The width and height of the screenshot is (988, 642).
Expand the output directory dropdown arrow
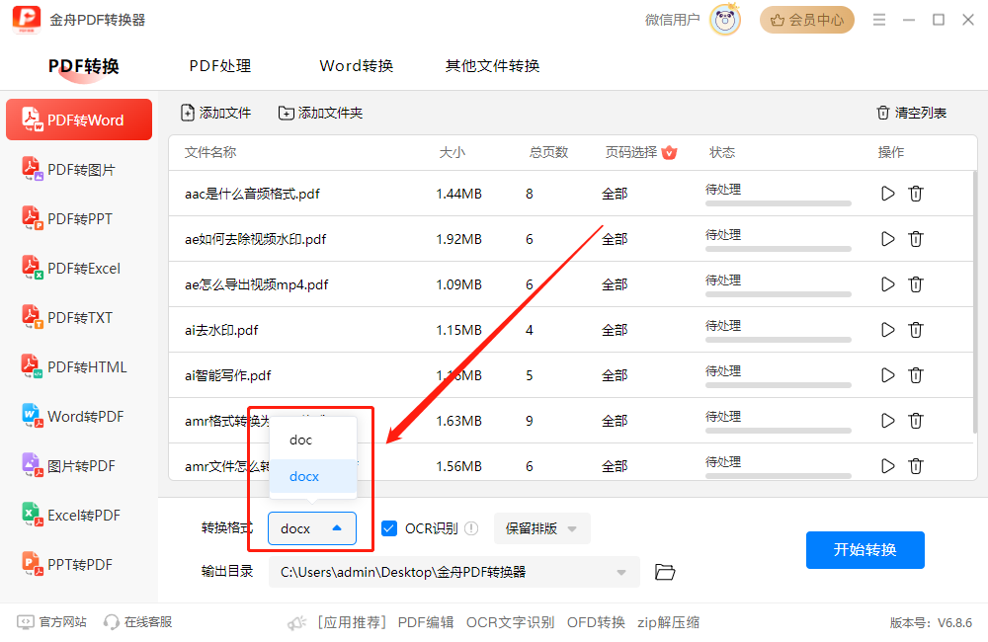coord(621,571)
